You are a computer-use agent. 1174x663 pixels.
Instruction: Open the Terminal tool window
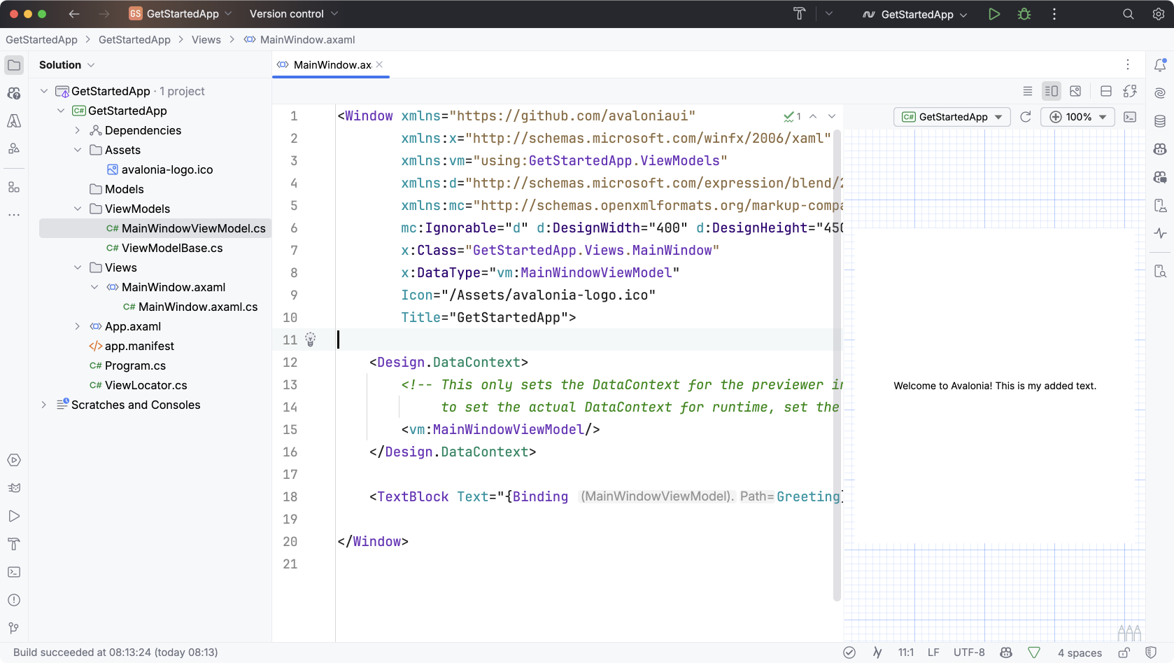coord(14,572)
